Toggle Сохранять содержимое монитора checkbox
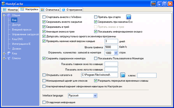The width and height of the screenshot is (174, 108). 44,58
